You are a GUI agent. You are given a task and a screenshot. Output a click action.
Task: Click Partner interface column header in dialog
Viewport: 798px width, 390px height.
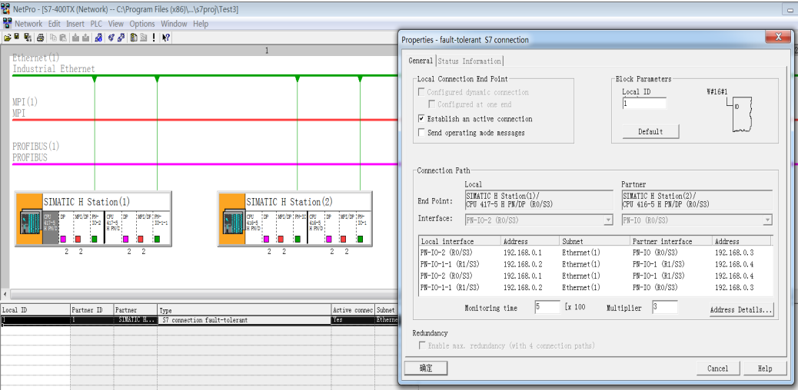[x=671, y=242]
